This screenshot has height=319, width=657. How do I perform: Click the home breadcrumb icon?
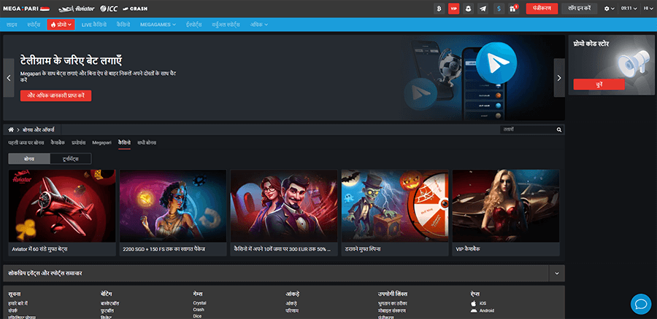click(x=11, y=130)
